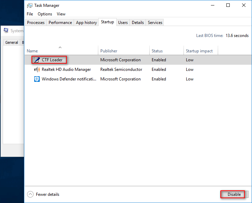Viewport: 252px width, 203px height.
Task: Click the Fewer details circle arrow icon
Action: click(x=30, y=194)
